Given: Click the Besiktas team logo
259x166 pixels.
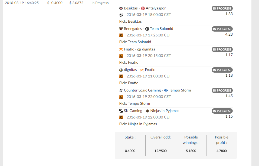Looking at the screenshot, I should 121,8.
